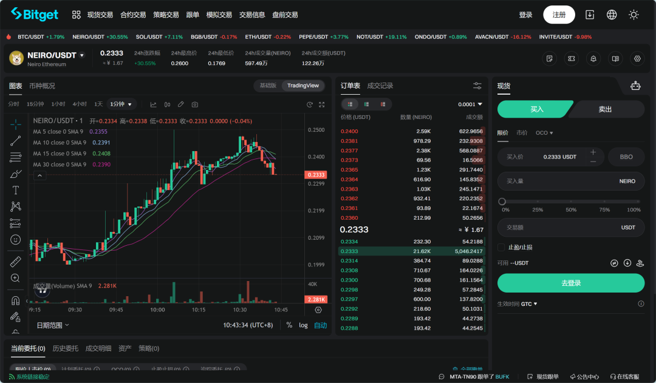Select the pattern drawing tool
This screenshot has width=656, height=383.
click(15, 206)
